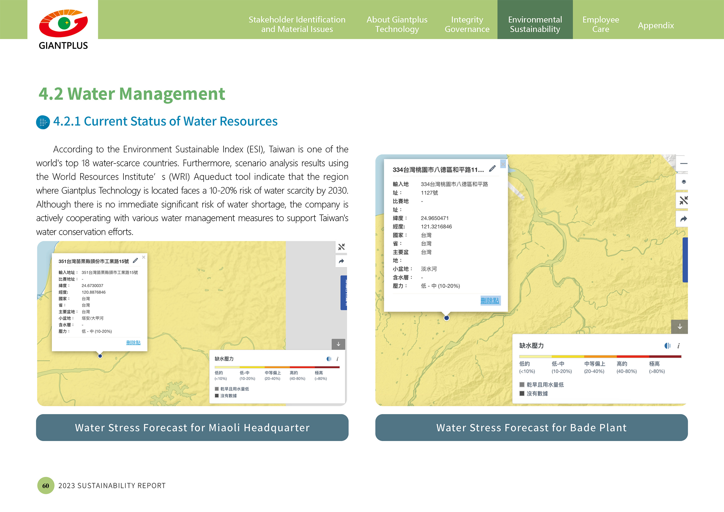Open Stakeholder Identification and Material Issues tab
The height and width of the screenshot is (512, 724).
tap(297, 24)
